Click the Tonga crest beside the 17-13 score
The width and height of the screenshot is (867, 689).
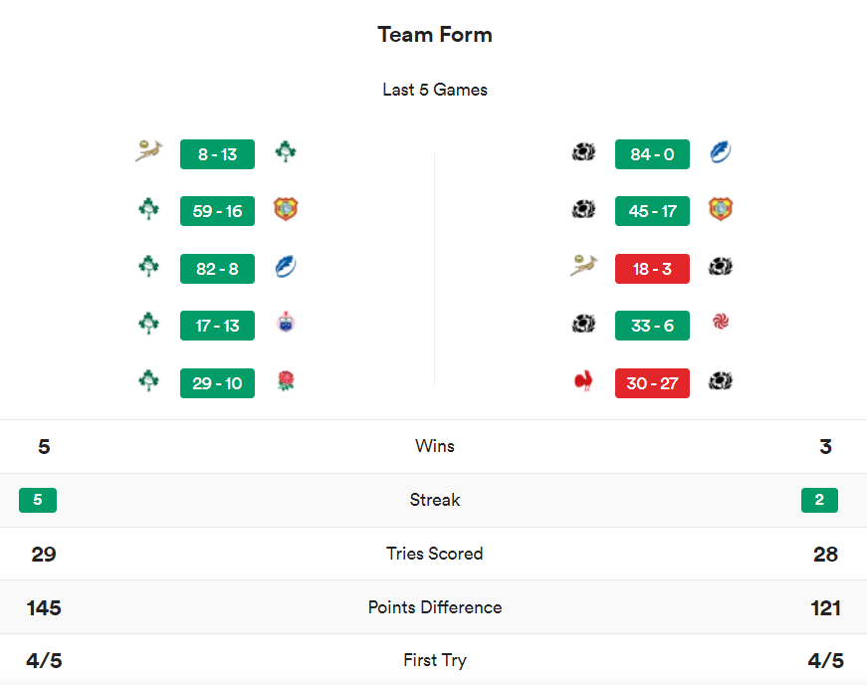[286, 325]
